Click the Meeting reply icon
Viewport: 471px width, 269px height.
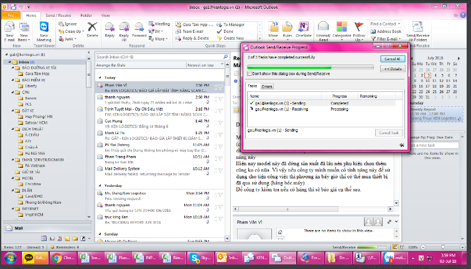151,24
